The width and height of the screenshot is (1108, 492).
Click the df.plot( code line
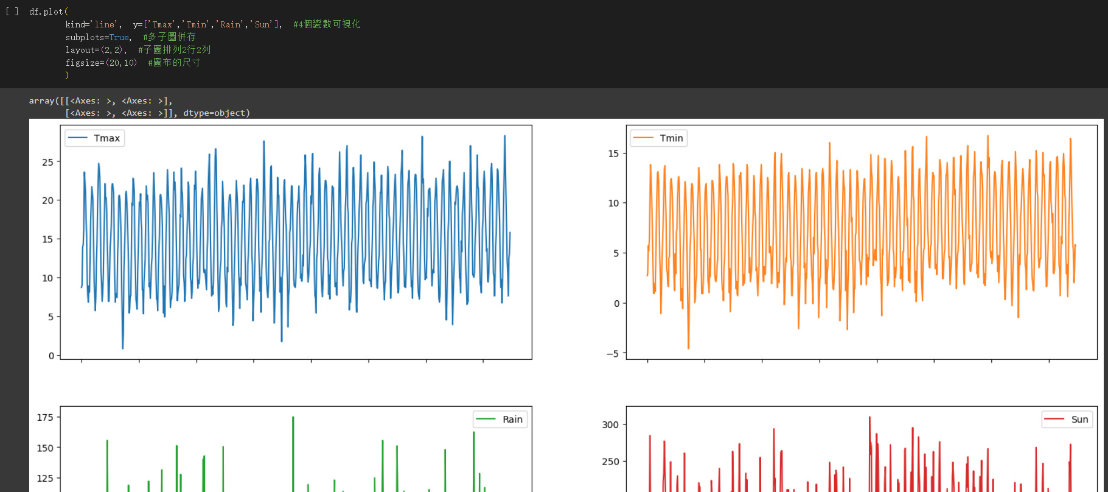pos(49,12)
